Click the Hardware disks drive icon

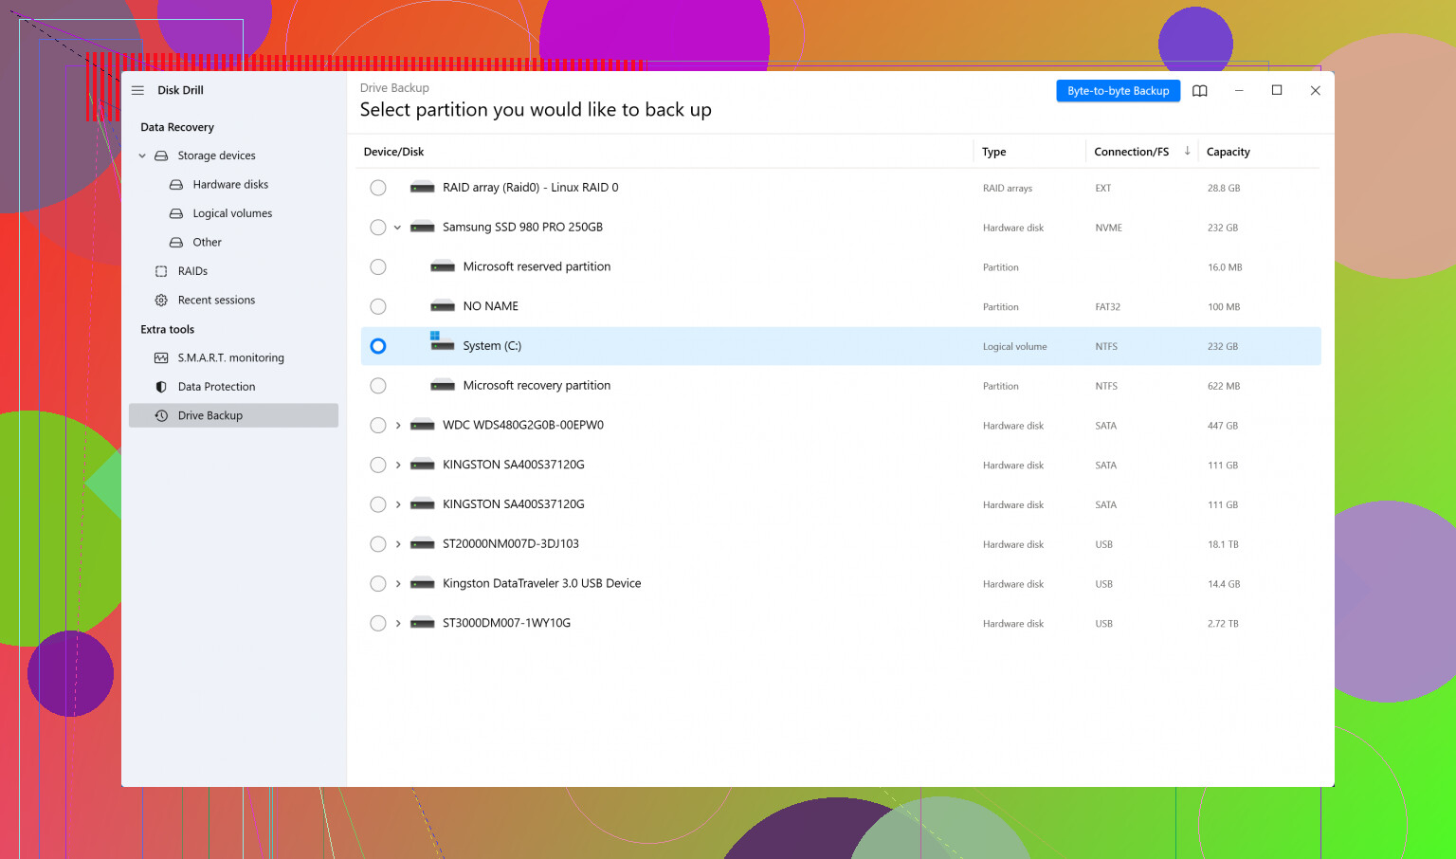click(x=176, y=185)
